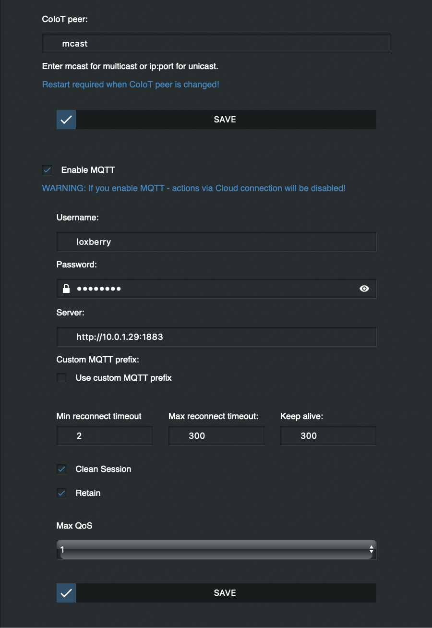432x628 pixels.
Task: Click the up-down arrows on Max QoS selector
Action: (x=371, y=549)
